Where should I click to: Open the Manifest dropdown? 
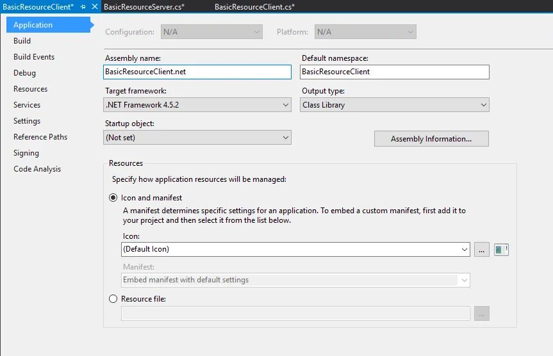[x=295, y=280]
